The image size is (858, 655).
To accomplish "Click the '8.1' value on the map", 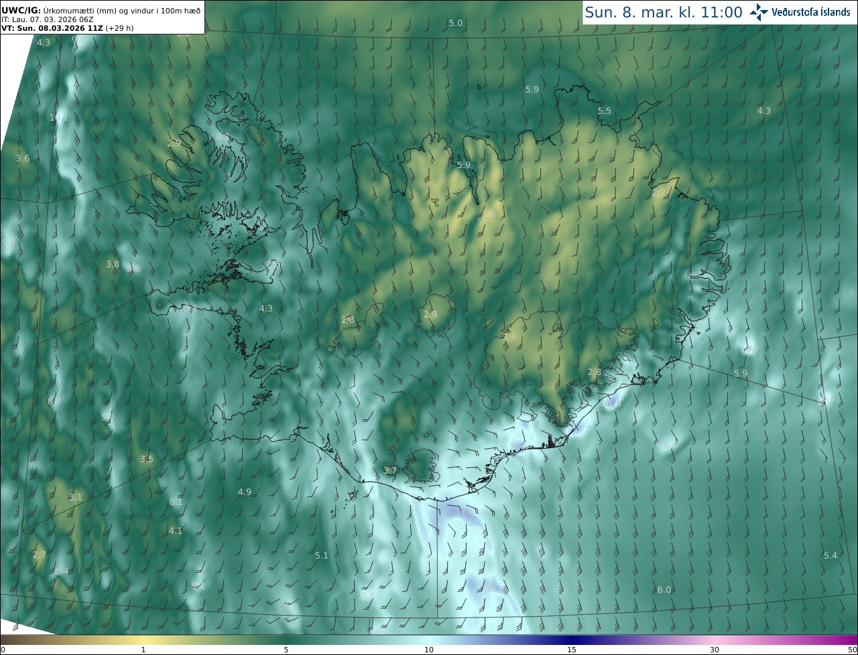I will (176, 502).
